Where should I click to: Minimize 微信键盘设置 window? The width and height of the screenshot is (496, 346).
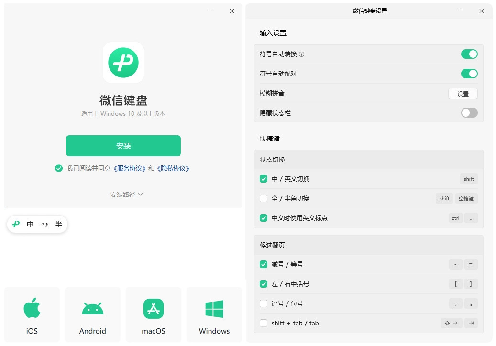click(460, 11)
